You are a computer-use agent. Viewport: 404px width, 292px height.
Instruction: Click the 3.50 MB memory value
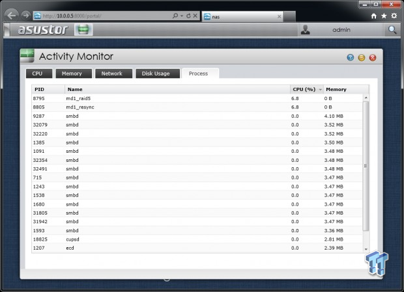click(x=334, y=142)
